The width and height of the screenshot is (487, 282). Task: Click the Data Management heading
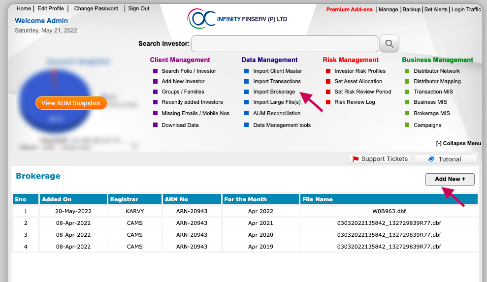269,60
